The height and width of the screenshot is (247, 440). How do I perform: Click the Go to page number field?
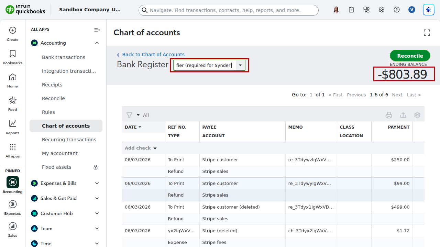click(311, 95)
